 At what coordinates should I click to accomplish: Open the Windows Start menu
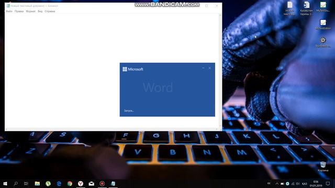5,183
